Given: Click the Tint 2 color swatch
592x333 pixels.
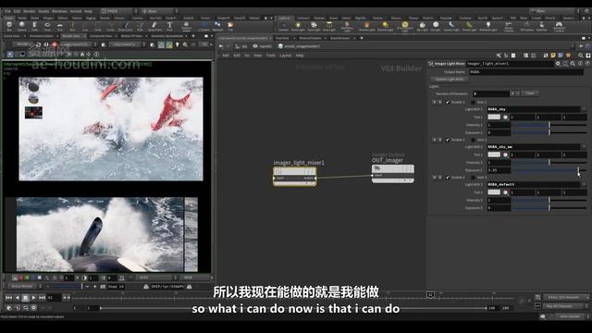Looking at the screenshot, I should [x=494, y=154].
